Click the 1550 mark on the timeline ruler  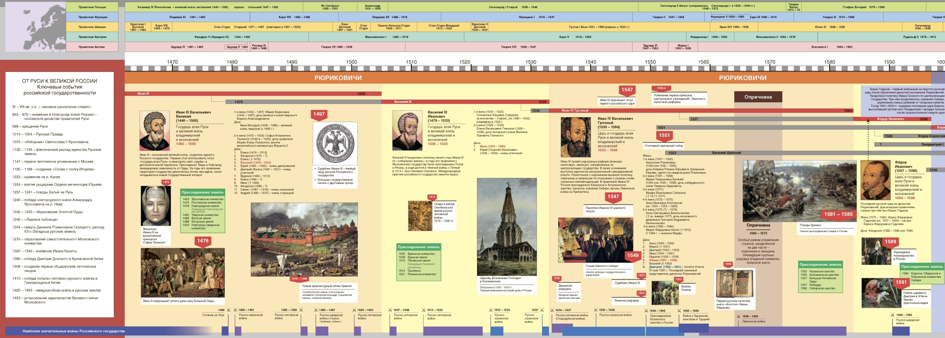pos(650,62)
